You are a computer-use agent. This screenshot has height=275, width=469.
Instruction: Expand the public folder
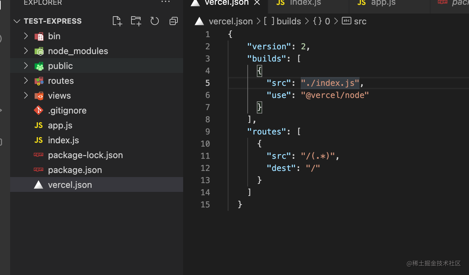pos(26,66)
